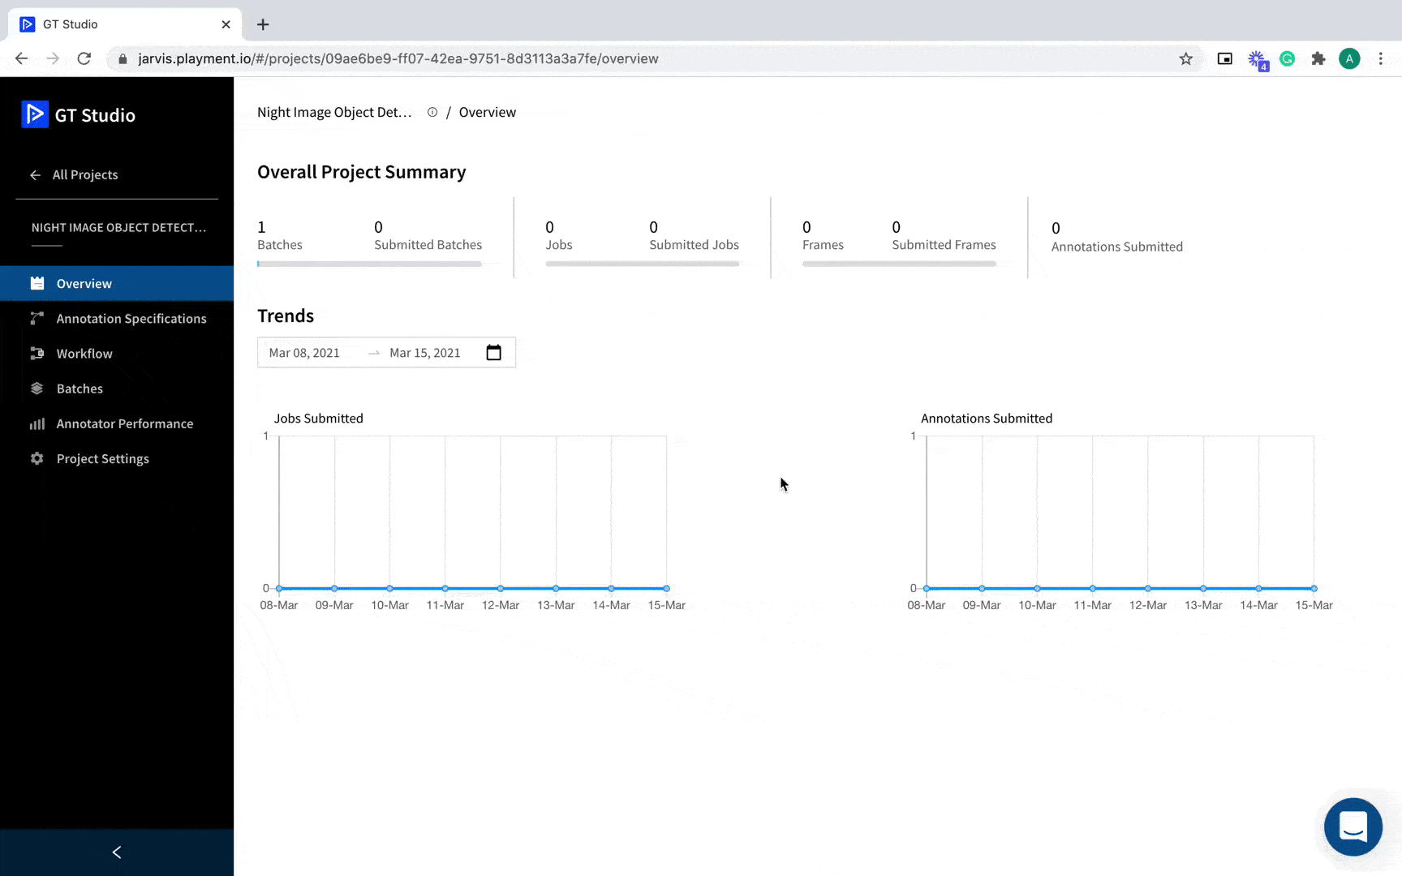Click the Annotation Specifications sidebar icon
1402x876 pixels.
click(x=37, y=319)
